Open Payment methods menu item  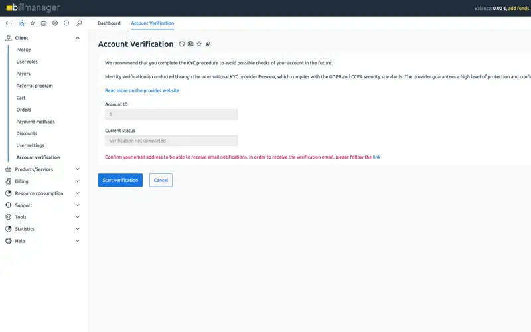(x=35, y=122)
